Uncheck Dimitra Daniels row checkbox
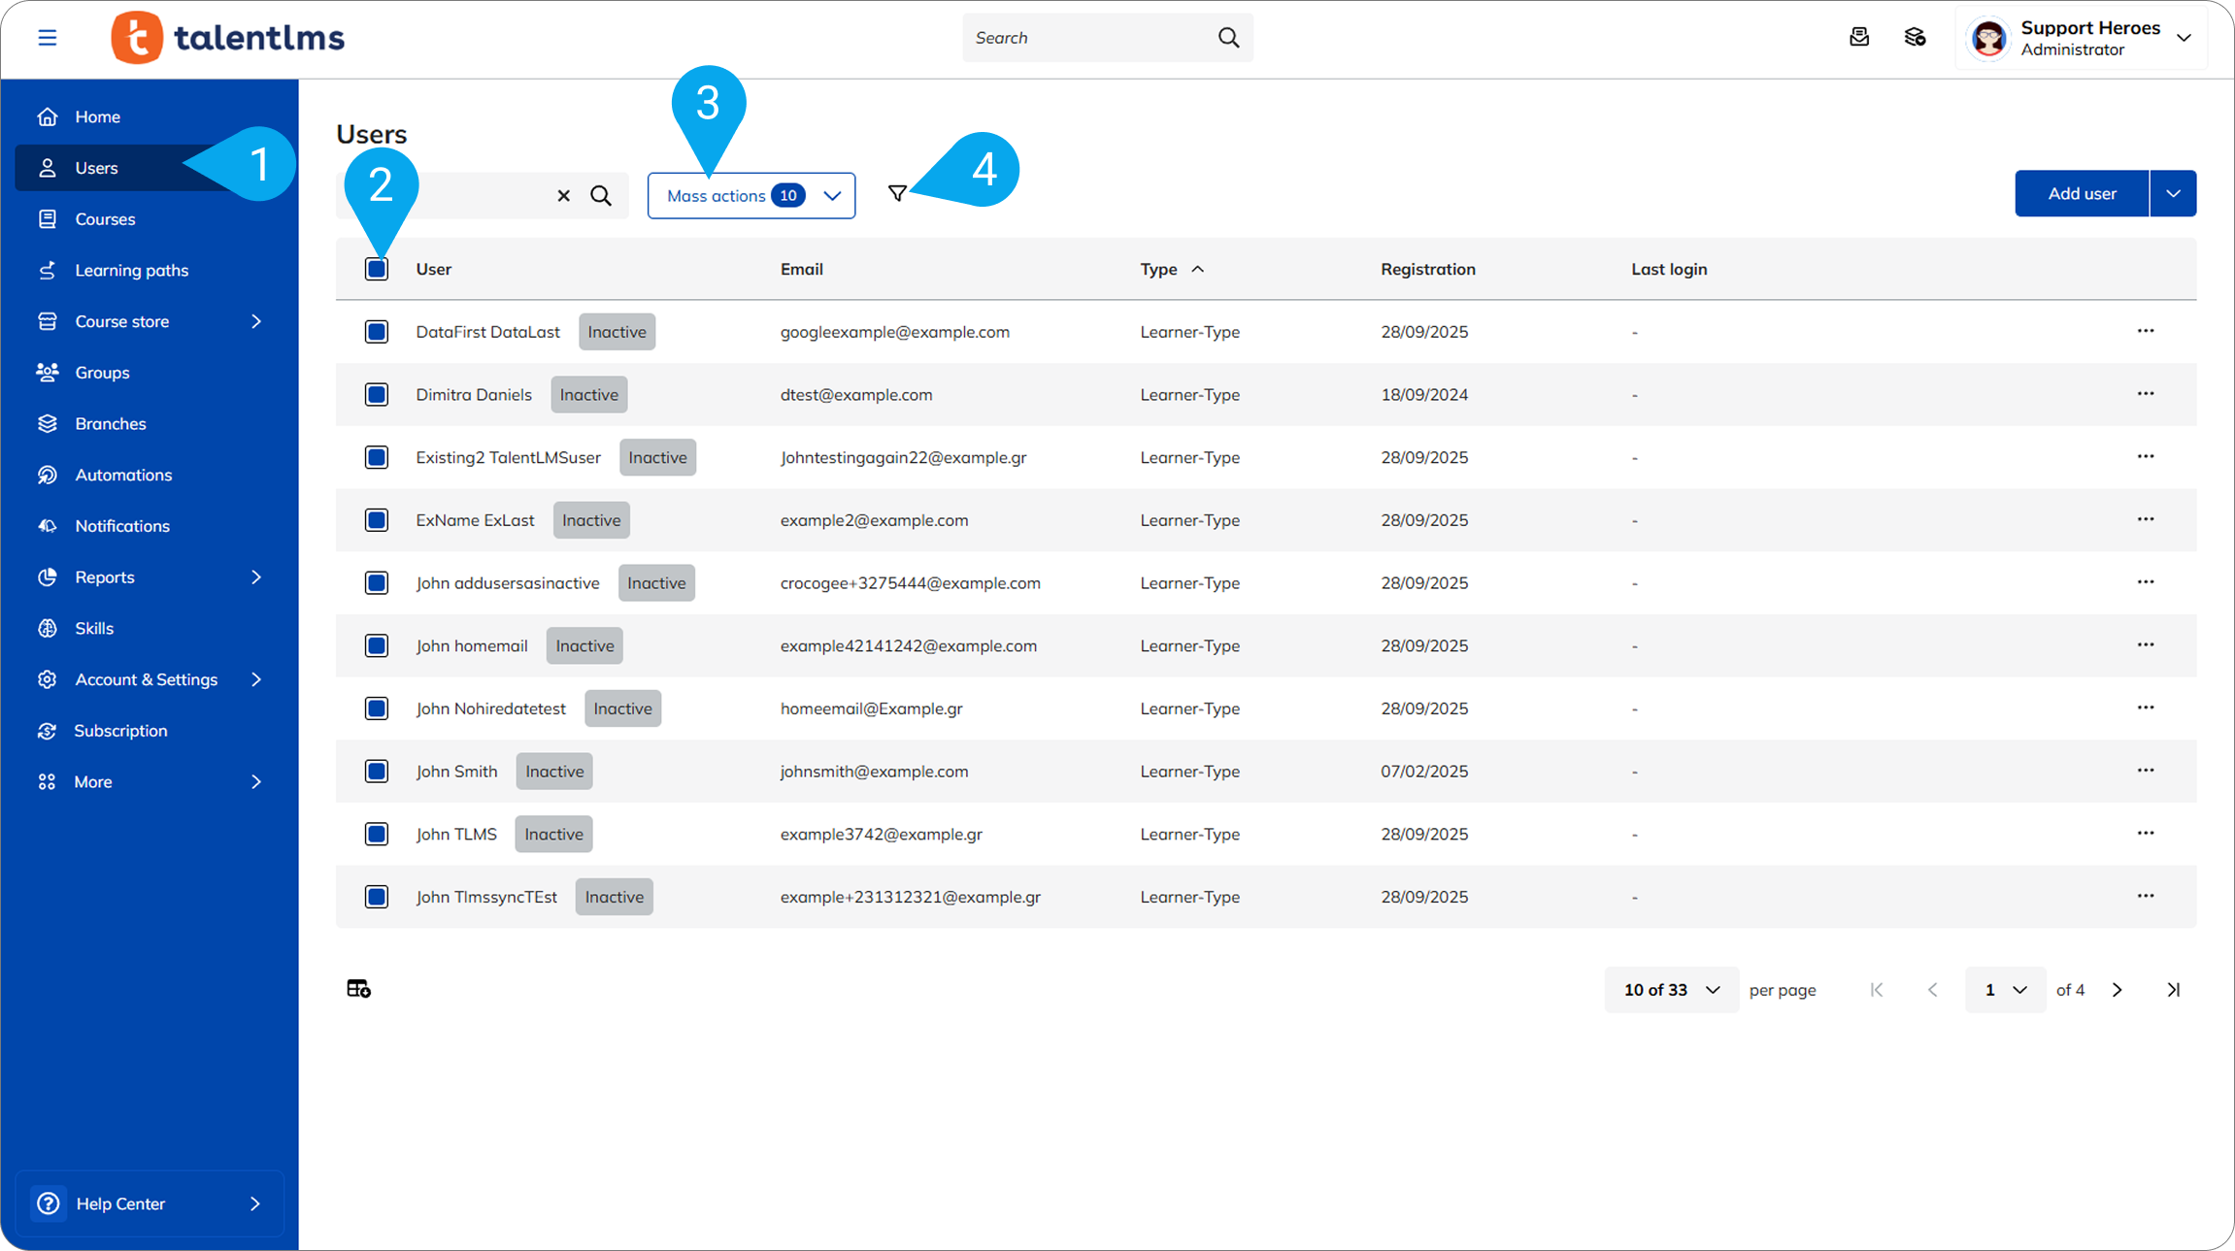2235x1251 pixels. click(x=377, y=395)
